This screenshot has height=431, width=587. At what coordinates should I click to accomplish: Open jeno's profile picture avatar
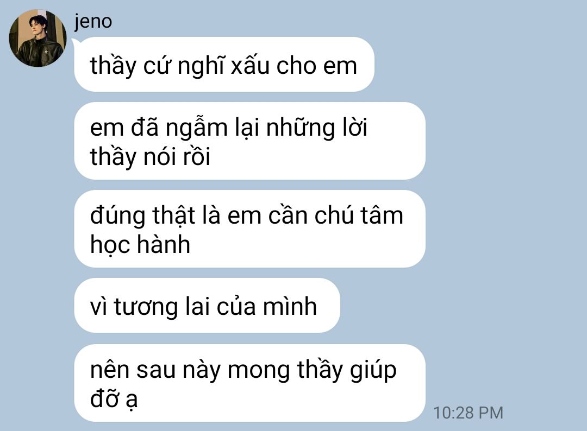38,38
